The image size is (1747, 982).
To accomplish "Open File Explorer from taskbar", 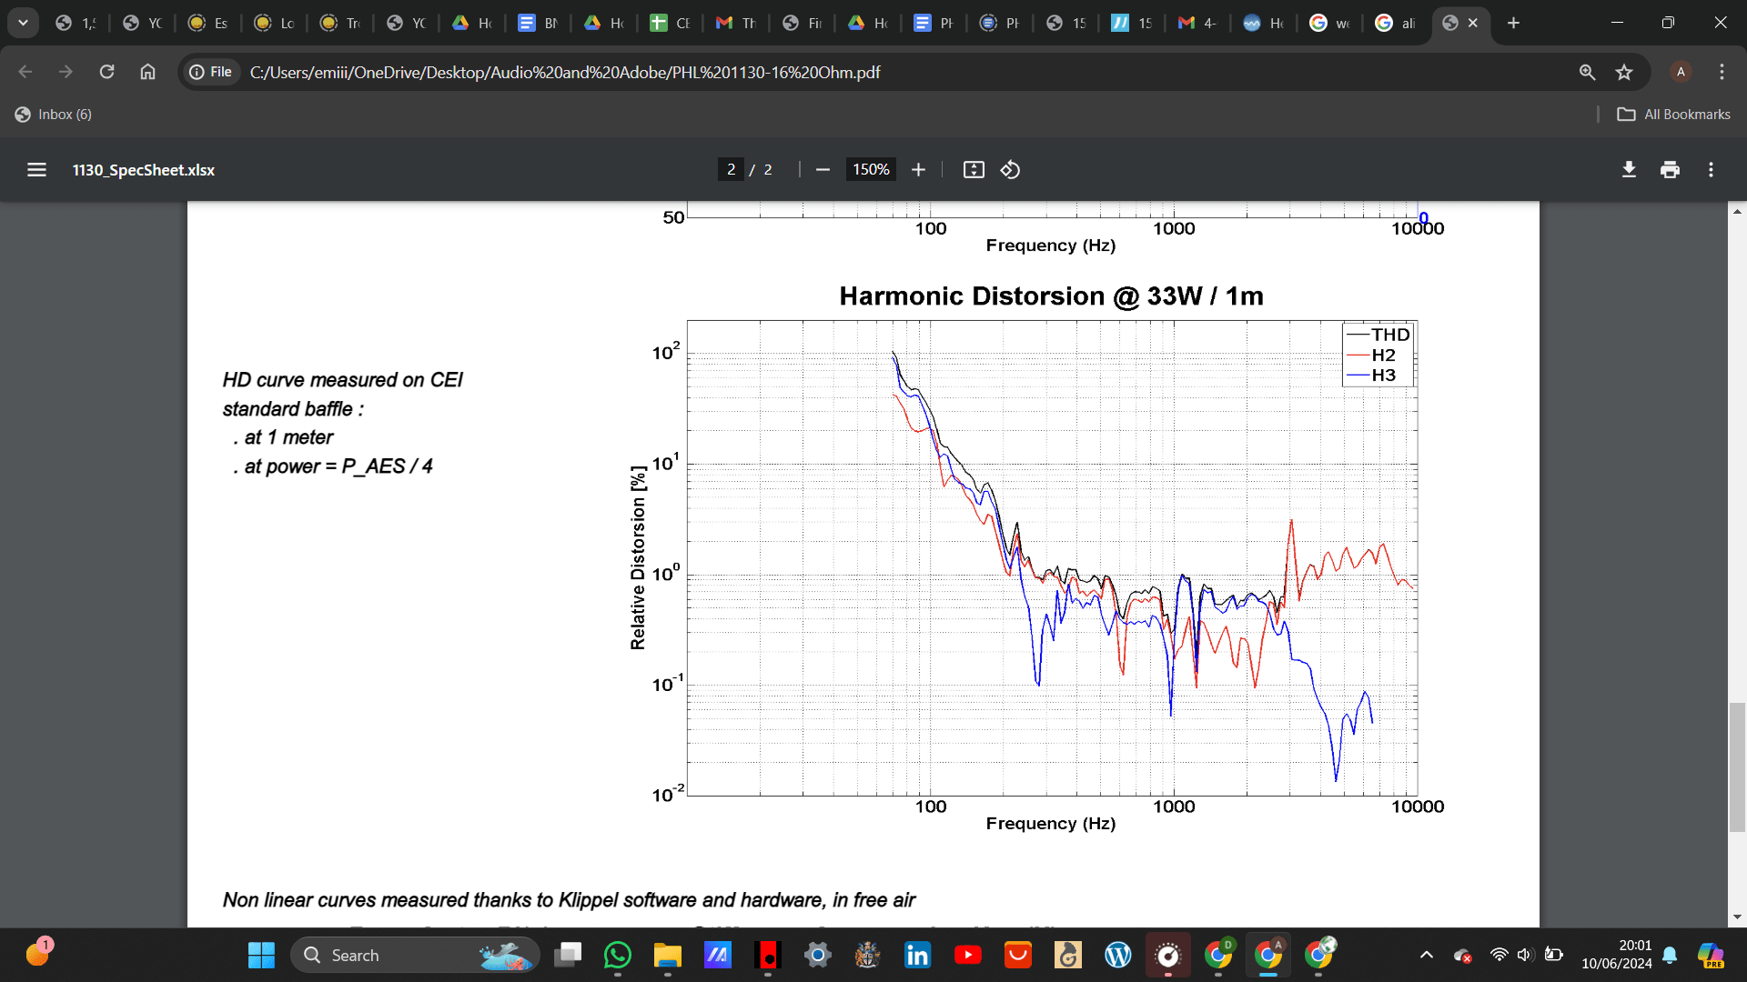I will 668,955.
